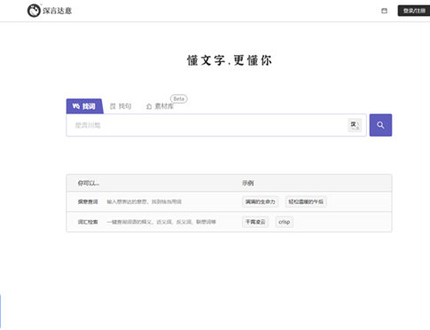Click the Beta badge above 素材库
The image size is (430, 330).
click(x=179, y=98)
